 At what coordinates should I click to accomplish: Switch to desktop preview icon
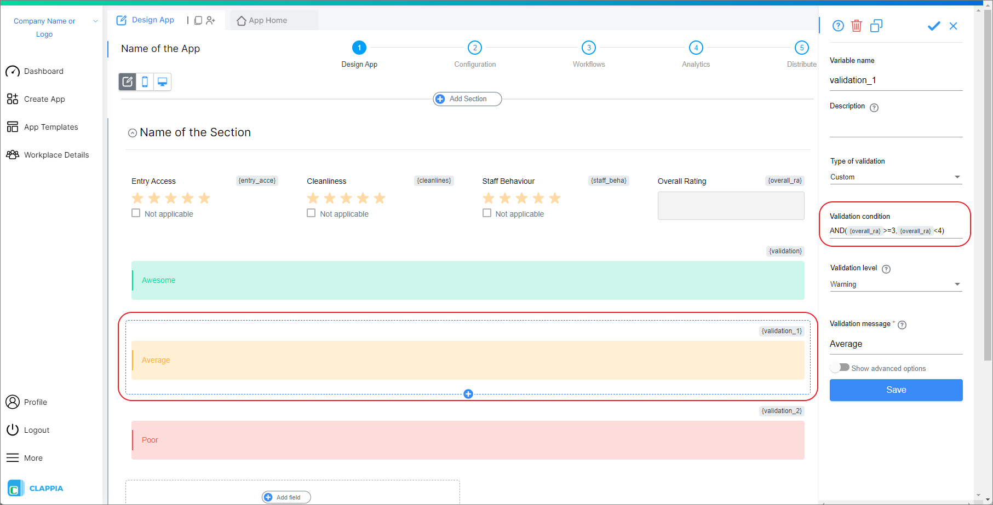[x=163, y=82]
